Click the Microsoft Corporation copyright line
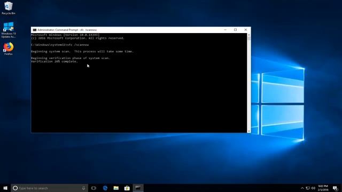Viewport: 342px width, 192px height. [77, 38]
